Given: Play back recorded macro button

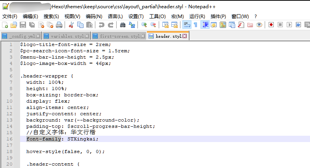Looking at the screenshot, I should tap(289, 25).
